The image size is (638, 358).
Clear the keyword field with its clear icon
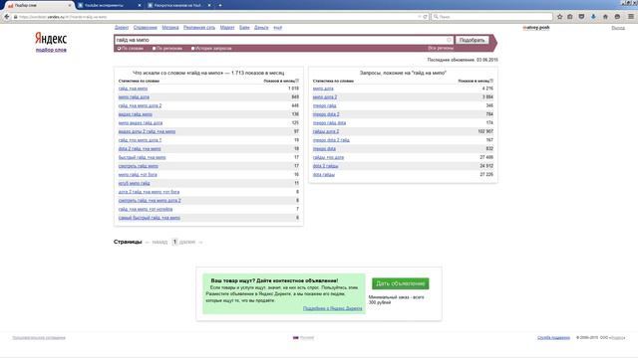[x=450, y=40]
